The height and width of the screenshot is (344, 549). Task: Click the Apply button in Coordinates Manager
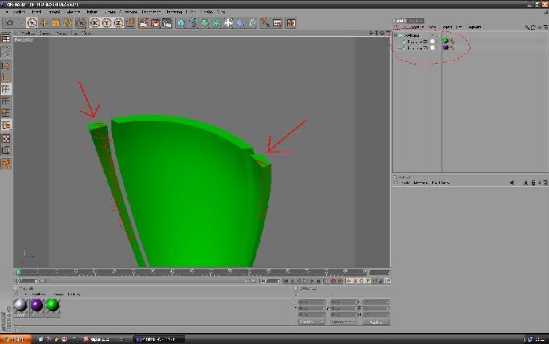(x=376, y=322)
